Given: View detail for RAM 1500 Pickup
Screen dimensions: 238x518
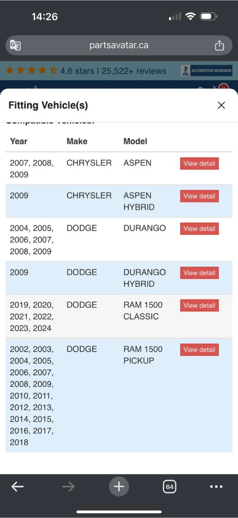Looking at the screenshot, I should tap(199, 350).
